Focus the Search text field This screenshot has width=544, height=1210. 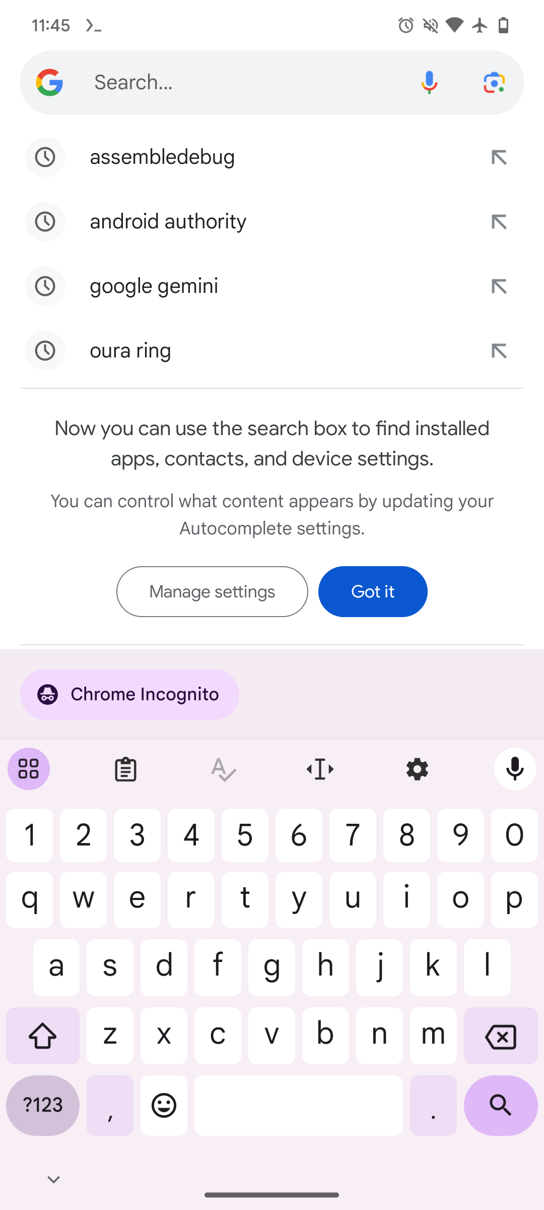point(242,83)
